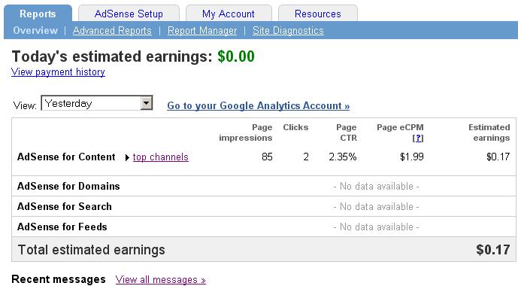Click the Total estimated earnings amount
This screenshot has height=286, width=518.
coord(493,250)
